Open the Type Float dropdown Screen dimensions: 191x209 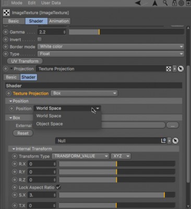(x=111, y=54)
